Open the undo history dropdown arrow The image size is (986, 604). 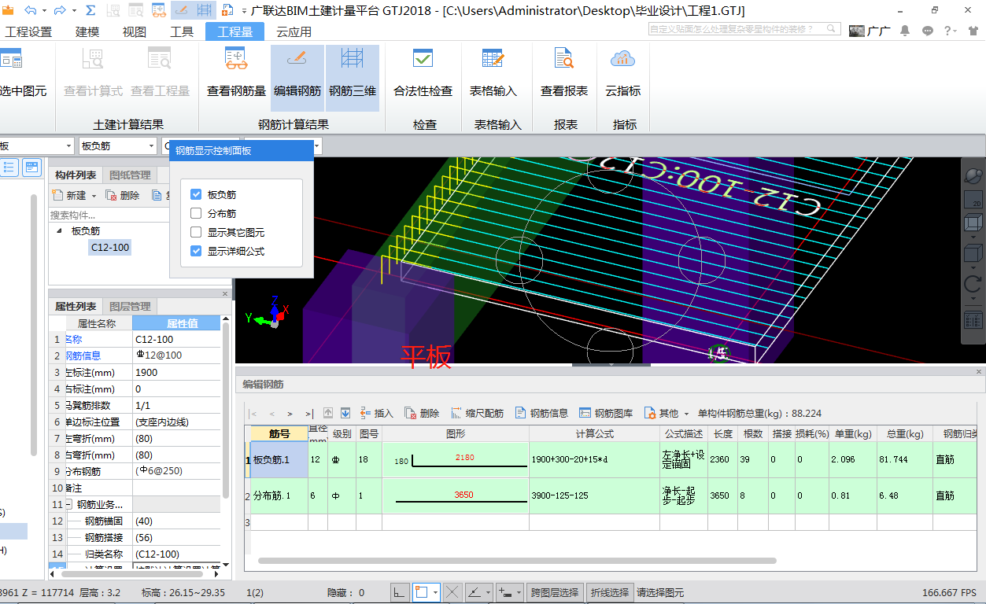(x=43, y=11)
